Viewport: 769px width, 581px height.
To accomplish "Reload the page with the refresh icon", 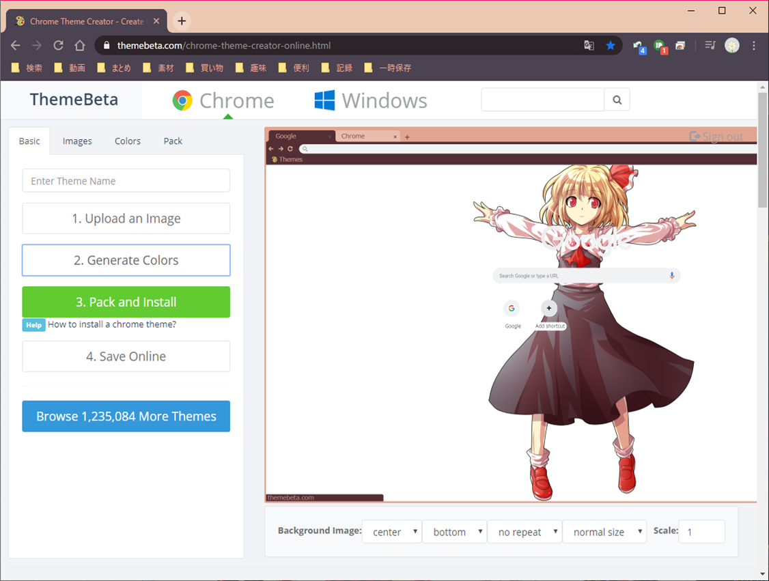I will 58,46.
